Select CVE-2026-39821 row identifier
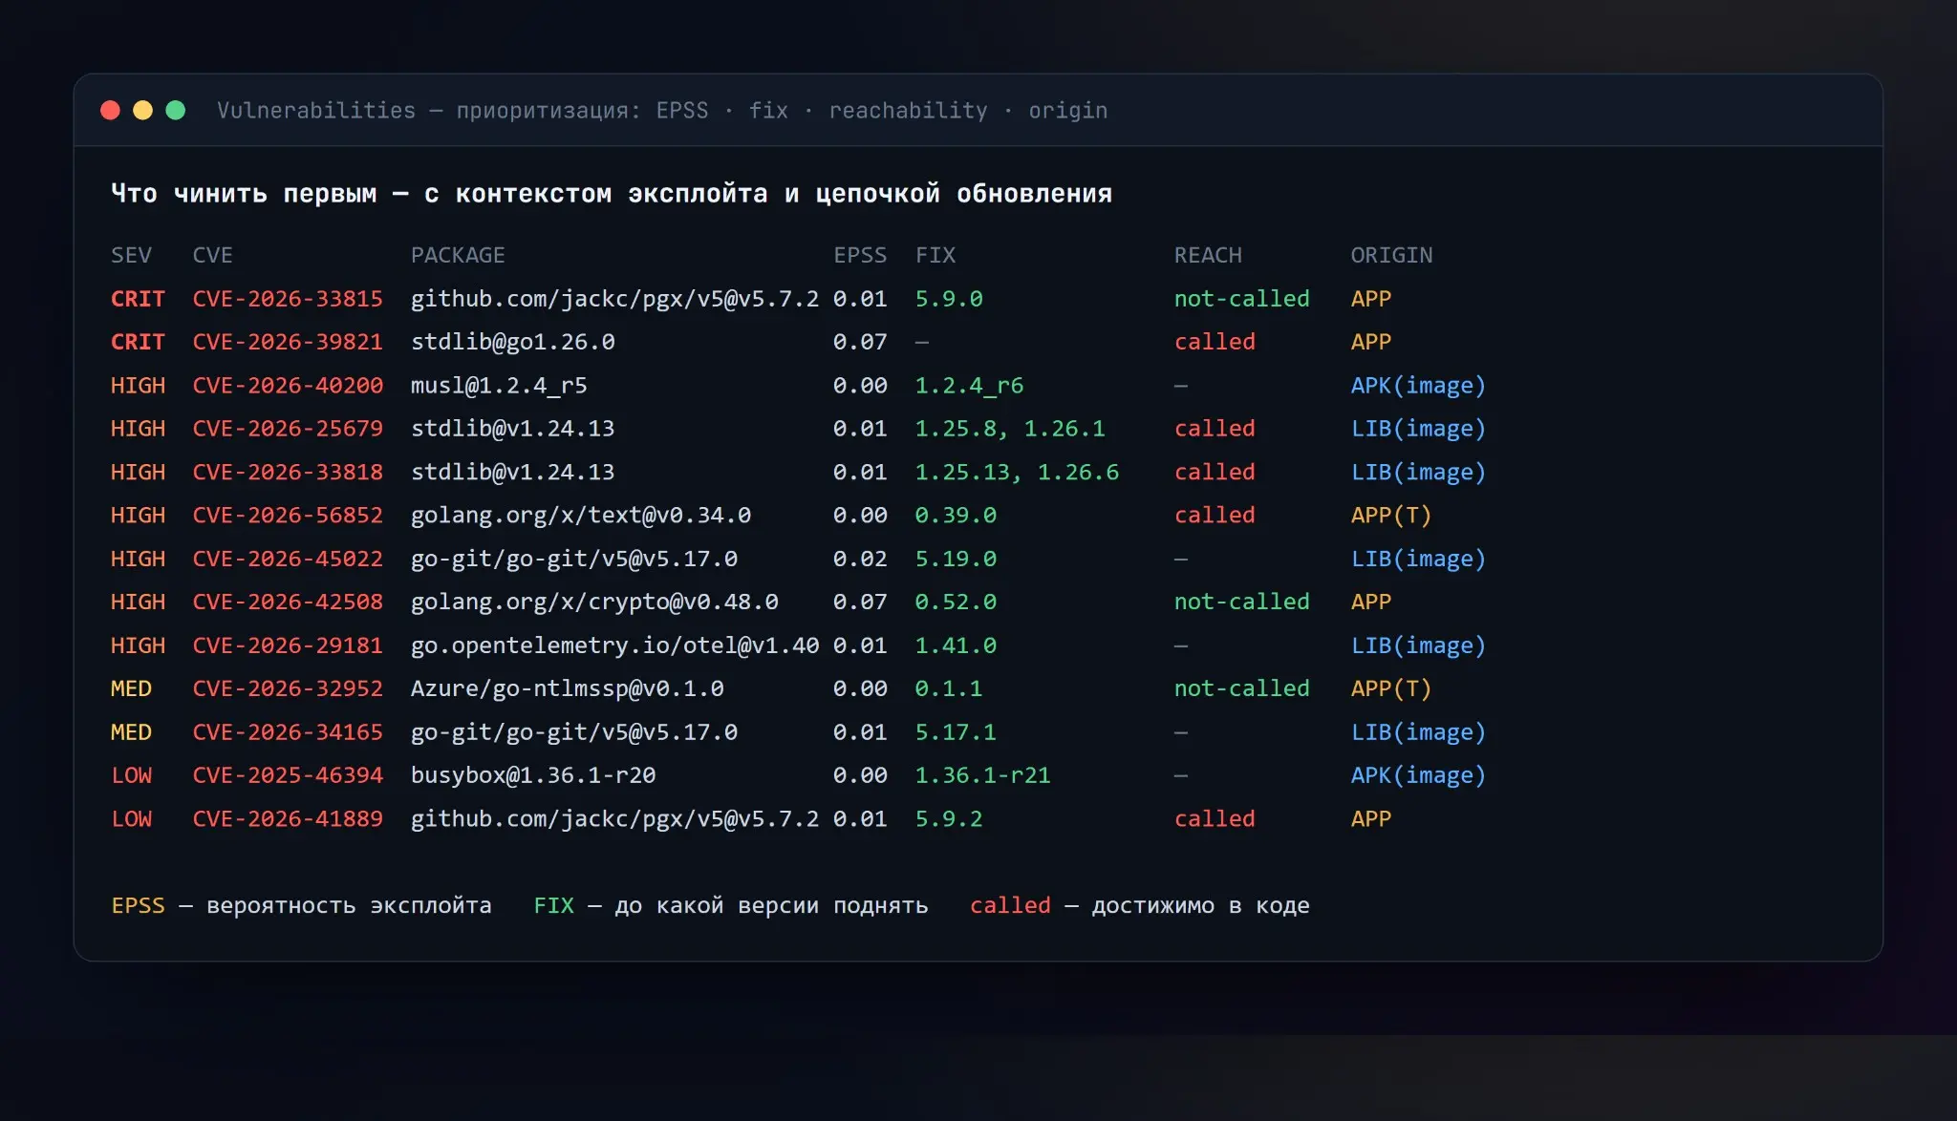Viewport: 1957px width, 1121px height. (288, 342)
